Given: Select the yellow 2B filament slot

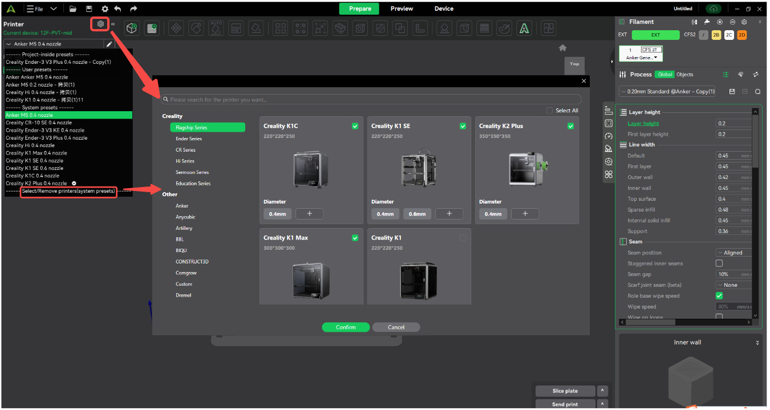Looking at the screenshot, I should pos(717,35).
